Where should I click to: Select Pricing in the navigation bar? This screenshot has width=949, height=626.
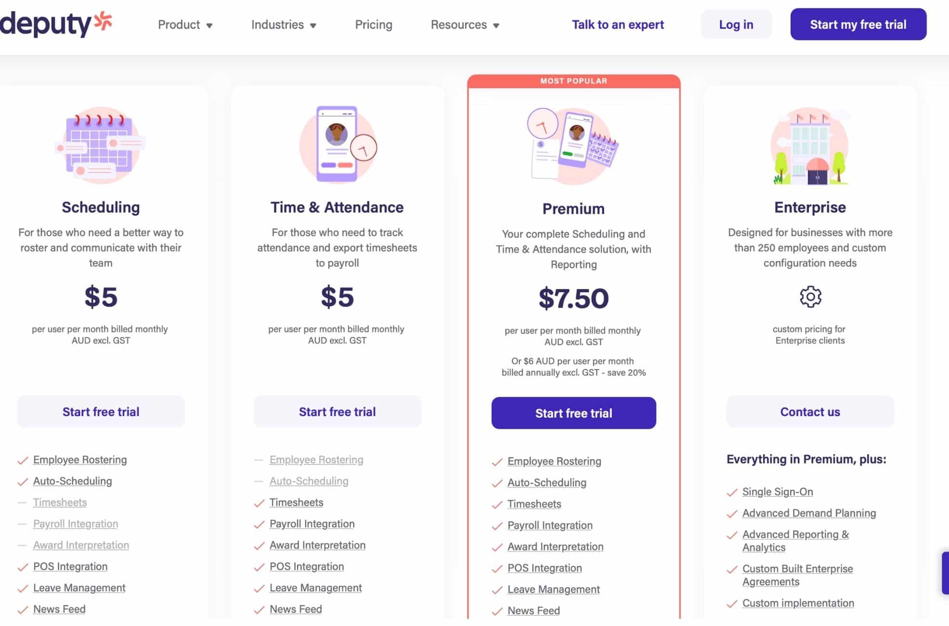click(374, 25)
